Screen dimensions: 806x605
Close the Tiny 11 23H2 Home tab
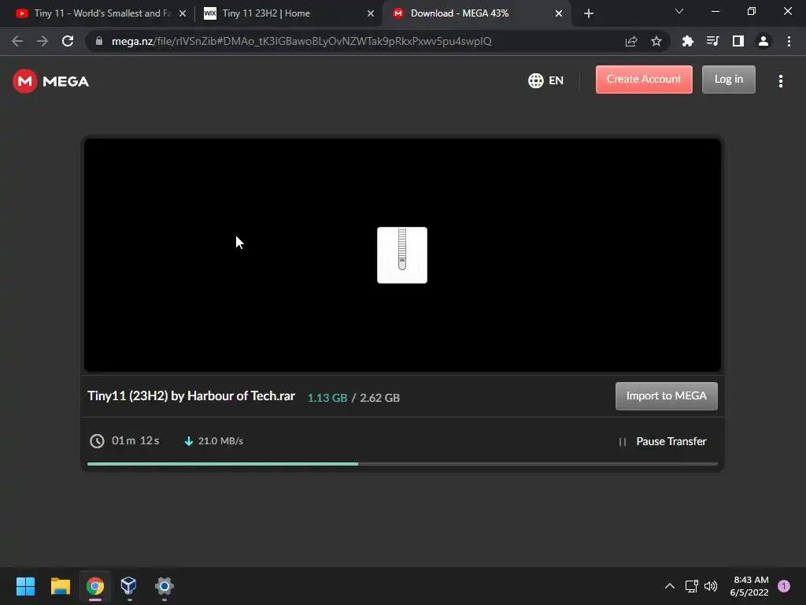pos(371,13)
